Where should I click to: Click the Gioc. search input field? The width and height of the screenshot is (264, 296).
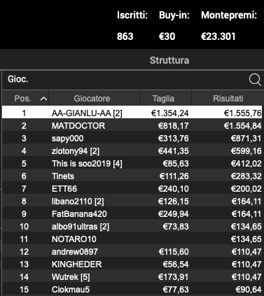125,80
